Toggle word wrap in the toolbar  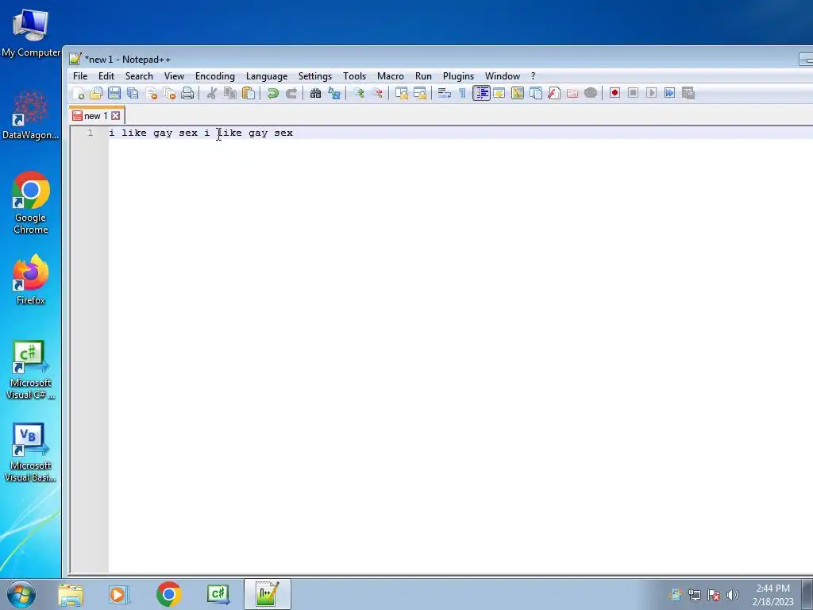click(x=445, y=94)
